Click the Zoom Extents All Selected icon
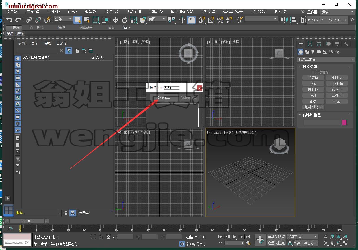This screenshot has height=250, width=358. [x=345, y=237]
